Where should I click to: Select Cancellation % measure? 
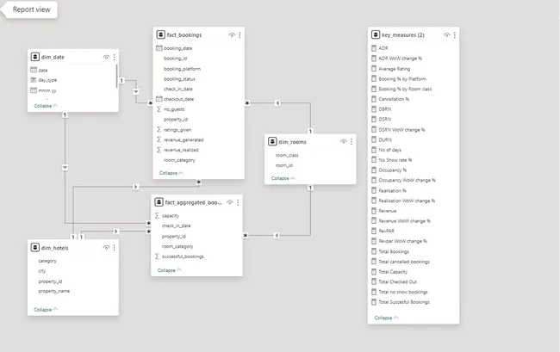pos(394,99)
